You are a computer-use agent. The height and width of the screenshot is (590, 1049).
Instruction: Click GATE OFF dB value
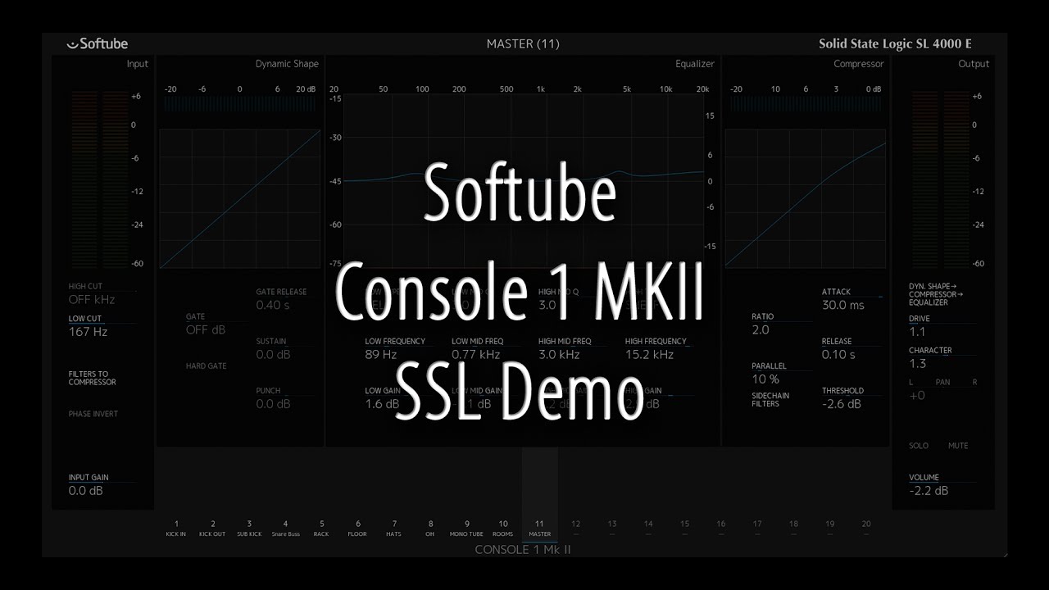click(206, 330)
